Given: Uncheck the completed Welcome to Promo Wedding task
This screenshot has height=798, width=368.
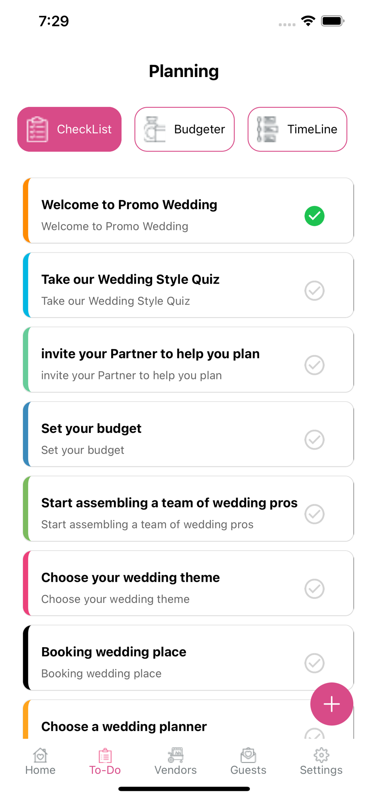Looking at the screenshot, I should pos(315,216).
